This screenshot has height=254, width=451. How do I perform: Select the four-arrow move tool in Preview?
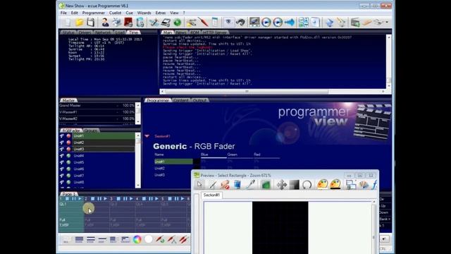[282, 185]
